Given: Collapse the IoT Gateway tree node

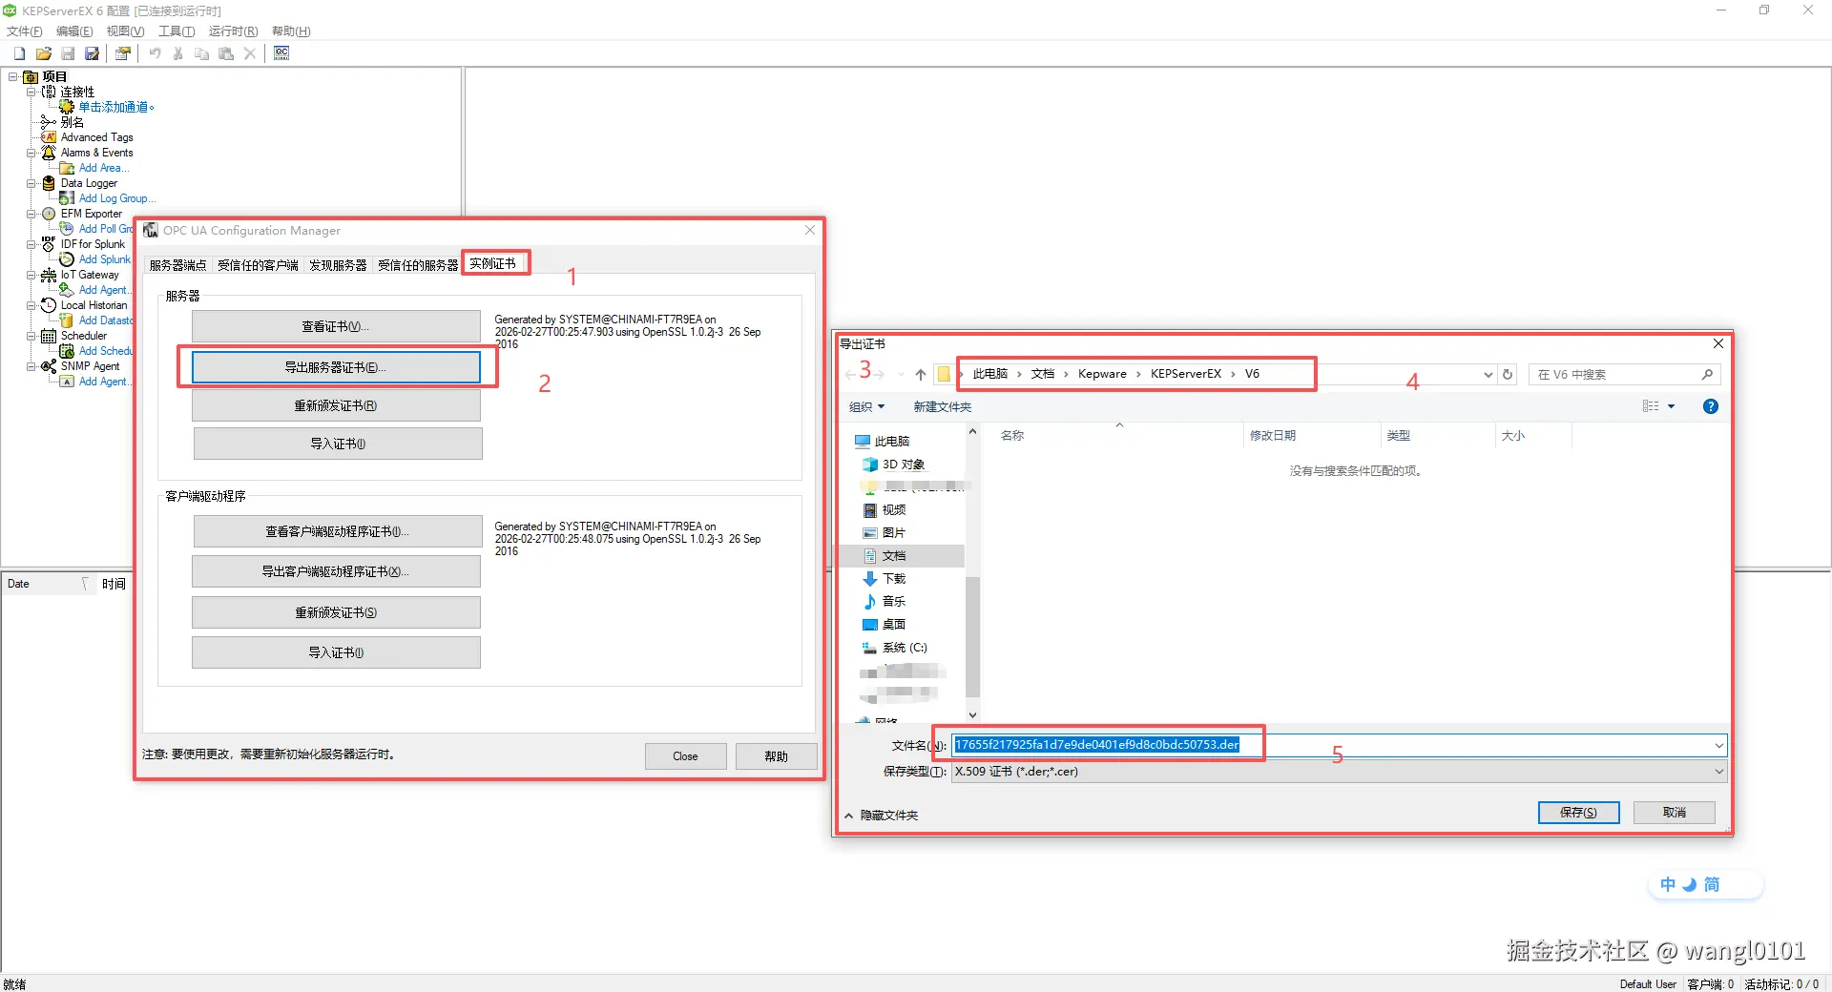Looking at the screenshot, I should pyautogui.click(x=31, y=275).
